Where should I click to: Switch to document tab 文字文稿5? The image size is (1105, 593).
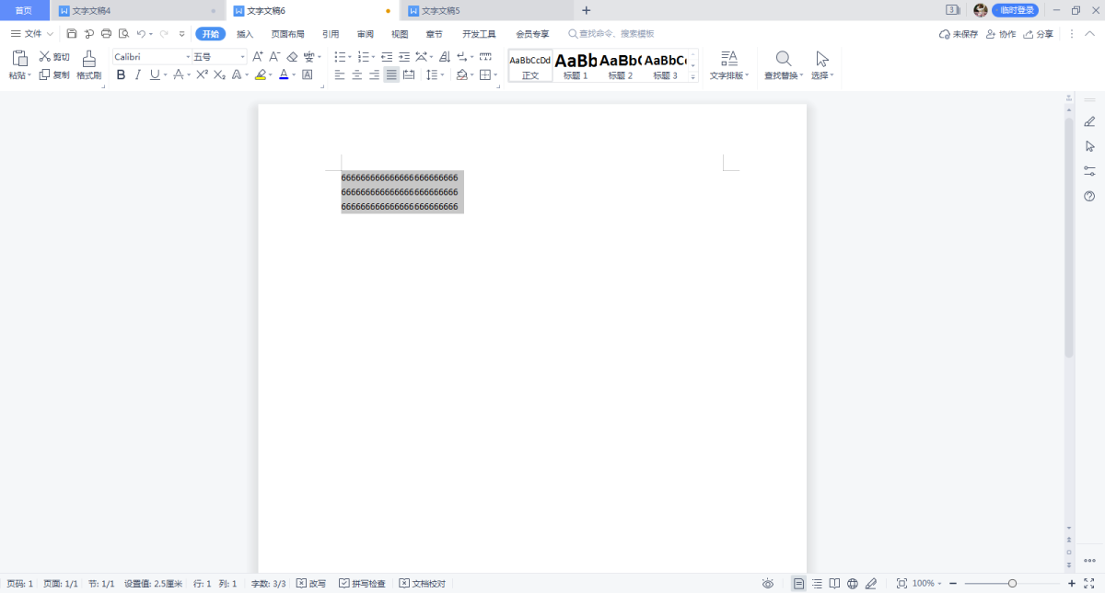coord(487,10)
